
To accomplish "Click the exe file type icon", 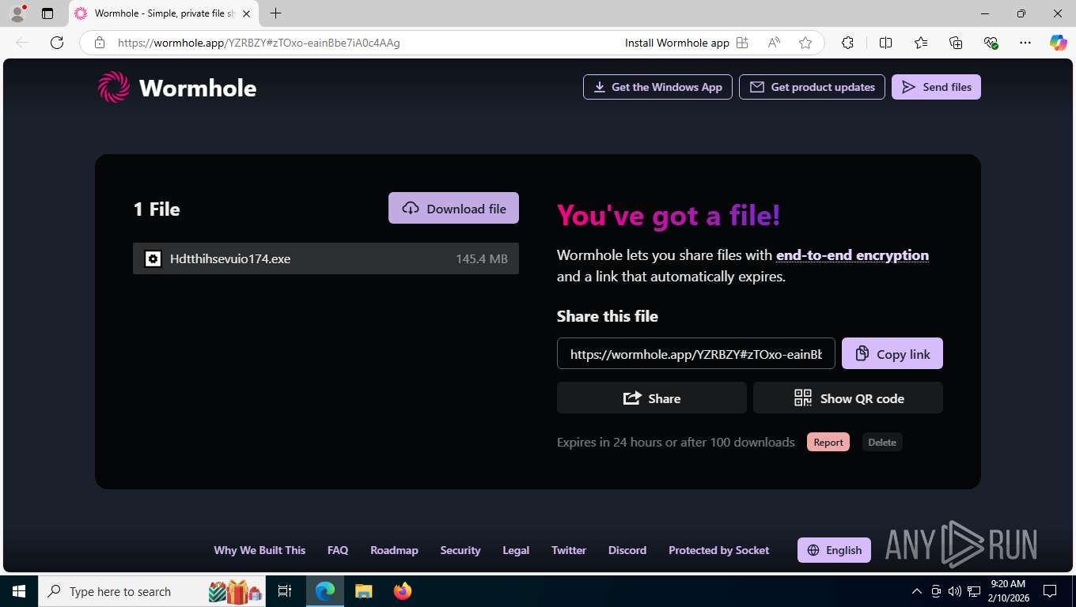I will click(153, 258).
